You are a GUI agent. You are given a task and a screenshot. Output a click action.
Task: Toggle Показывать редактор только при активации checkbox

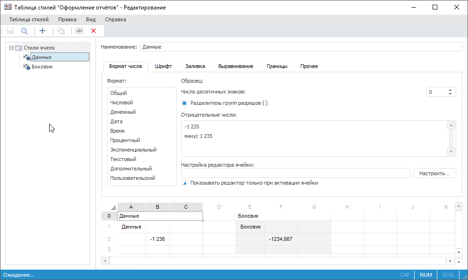tap(185, 183)
